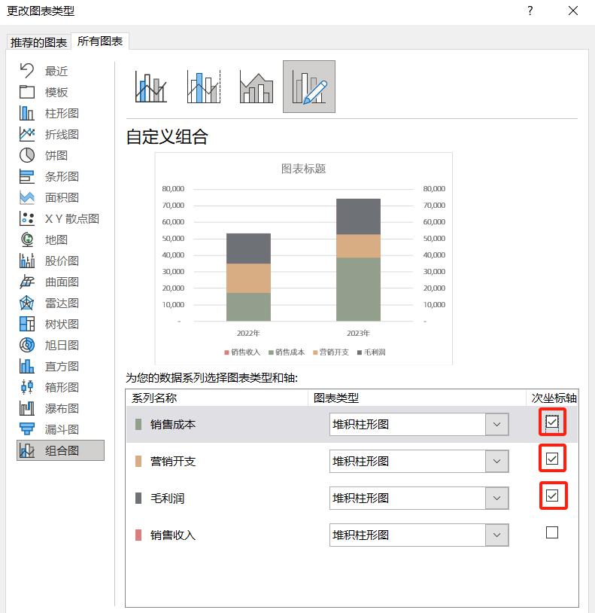Open chart type dropdown for 销售成本
Viewport: 595px width, 613px height.
[497, 425]
